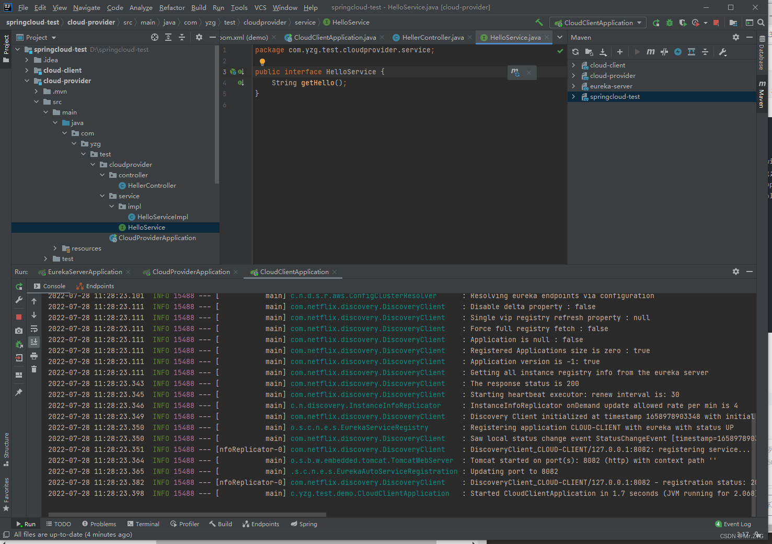Expand the resources folder

55,248
